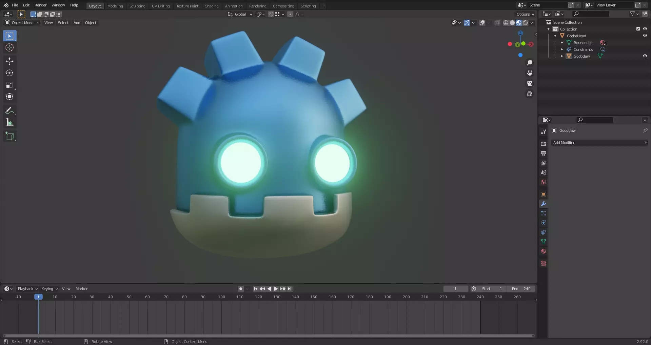Select the Select Box tool
Screen dimensions: 651x345
pyautogui.click(x=9, y=36)
